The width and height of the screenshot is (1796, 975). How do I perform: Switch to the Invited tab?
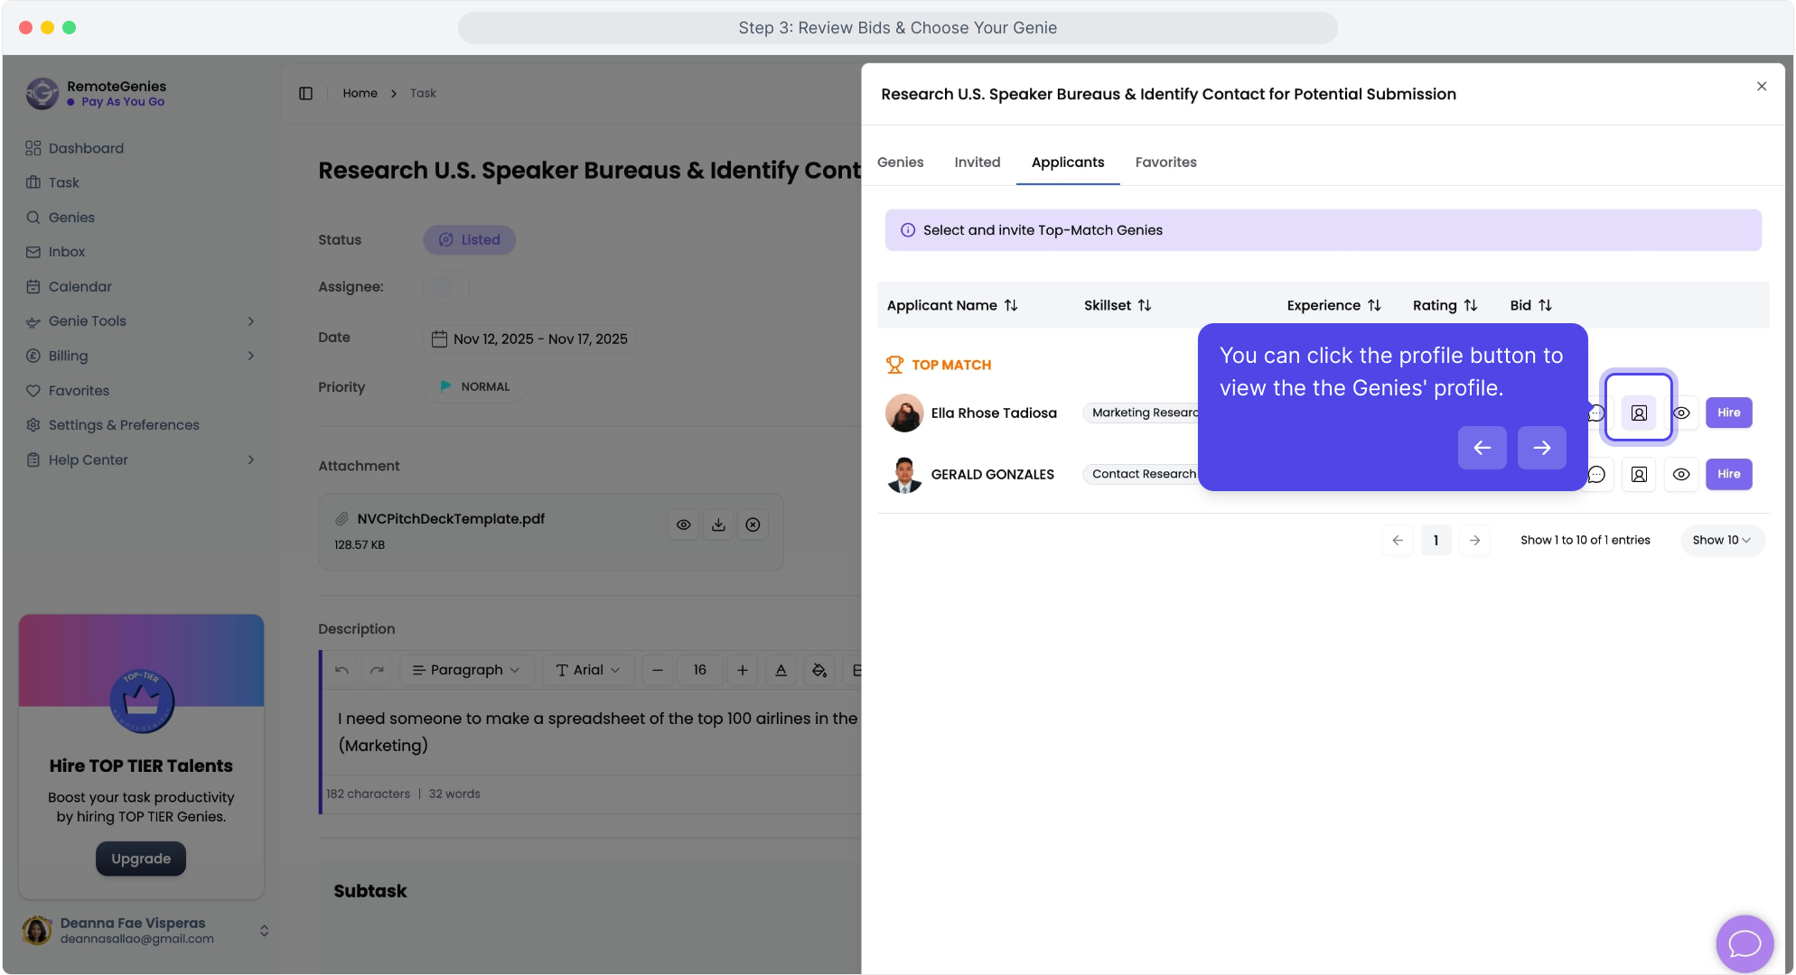977,162
